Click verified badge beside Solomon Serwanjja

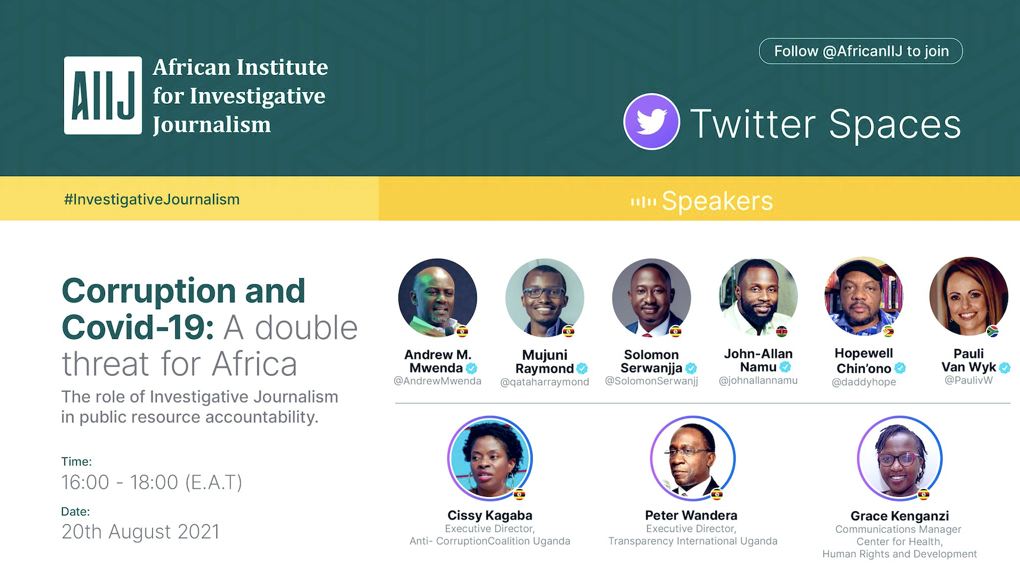tap(691, 368)
